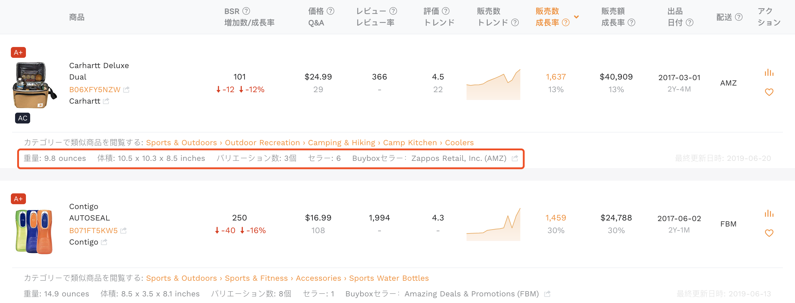The image size is (795, 303).
Task: Click the 出品日付 column header
Action: (675, 17)
